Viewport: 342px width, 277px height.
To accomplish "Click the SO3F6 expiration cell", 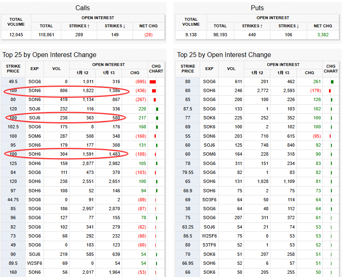I will 209,200.
